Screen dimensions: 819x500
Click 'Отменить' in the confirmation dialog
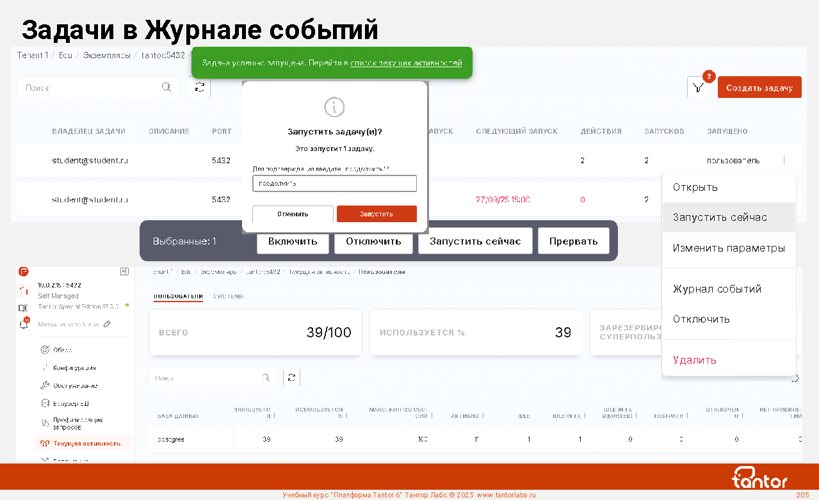(293, 214)
